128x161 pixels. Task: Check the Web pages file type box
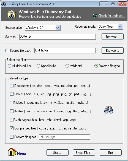[12, 120]
